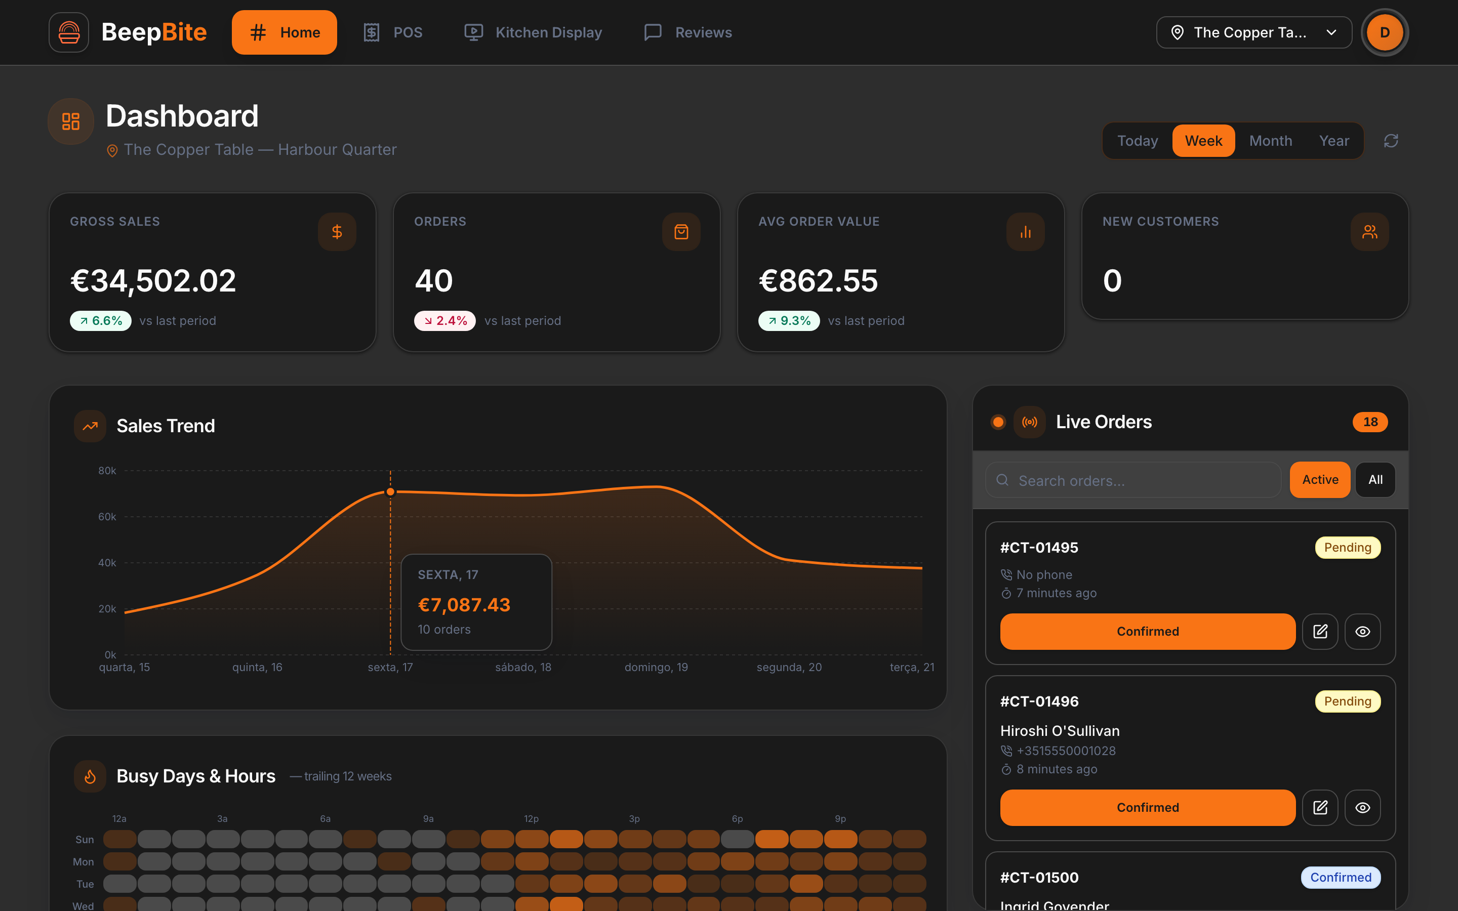
Task: Confirm order #CT-01496
Action: tap(1148, 807)
